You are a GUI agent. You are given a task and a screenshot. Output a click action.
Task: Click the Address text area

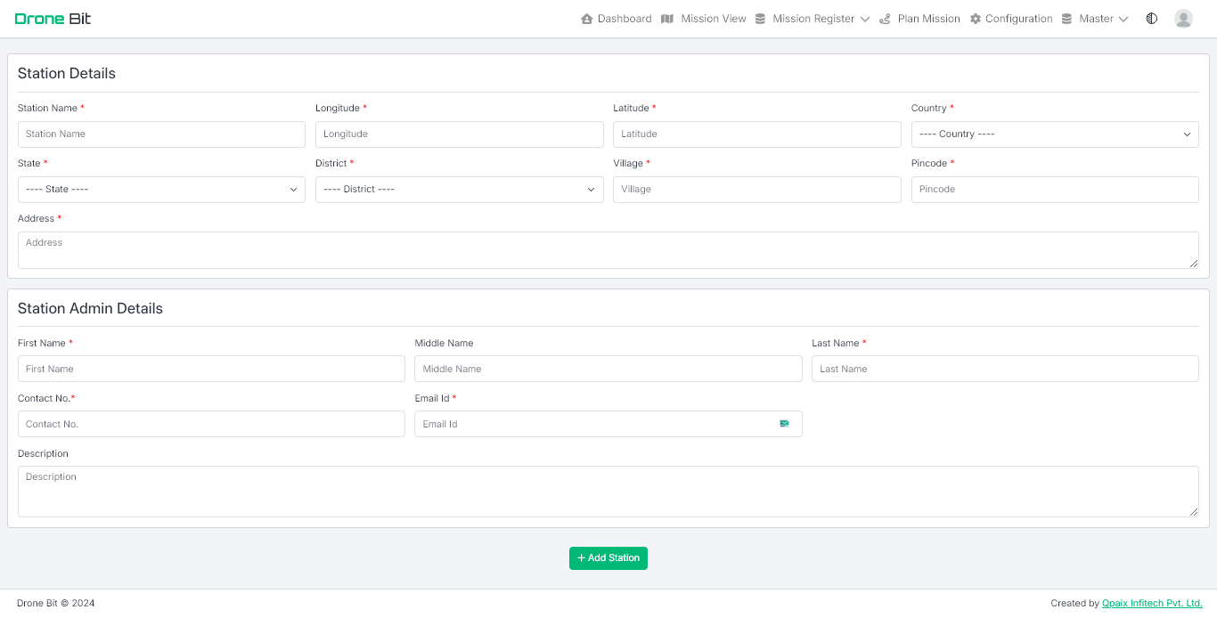608,250
